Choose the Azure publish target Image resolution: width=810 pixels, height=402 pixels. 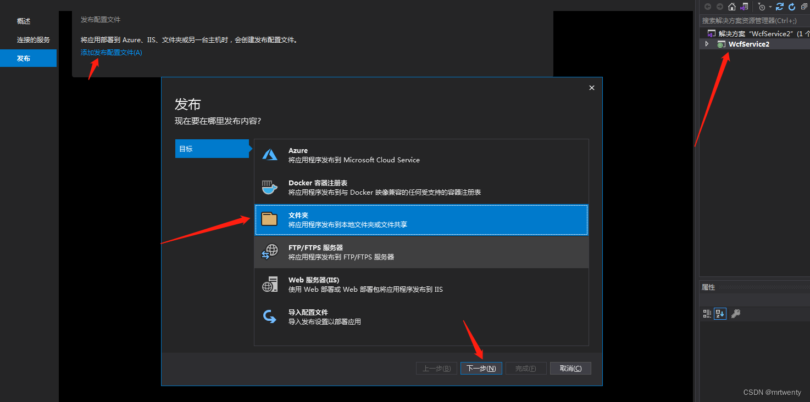421,155
